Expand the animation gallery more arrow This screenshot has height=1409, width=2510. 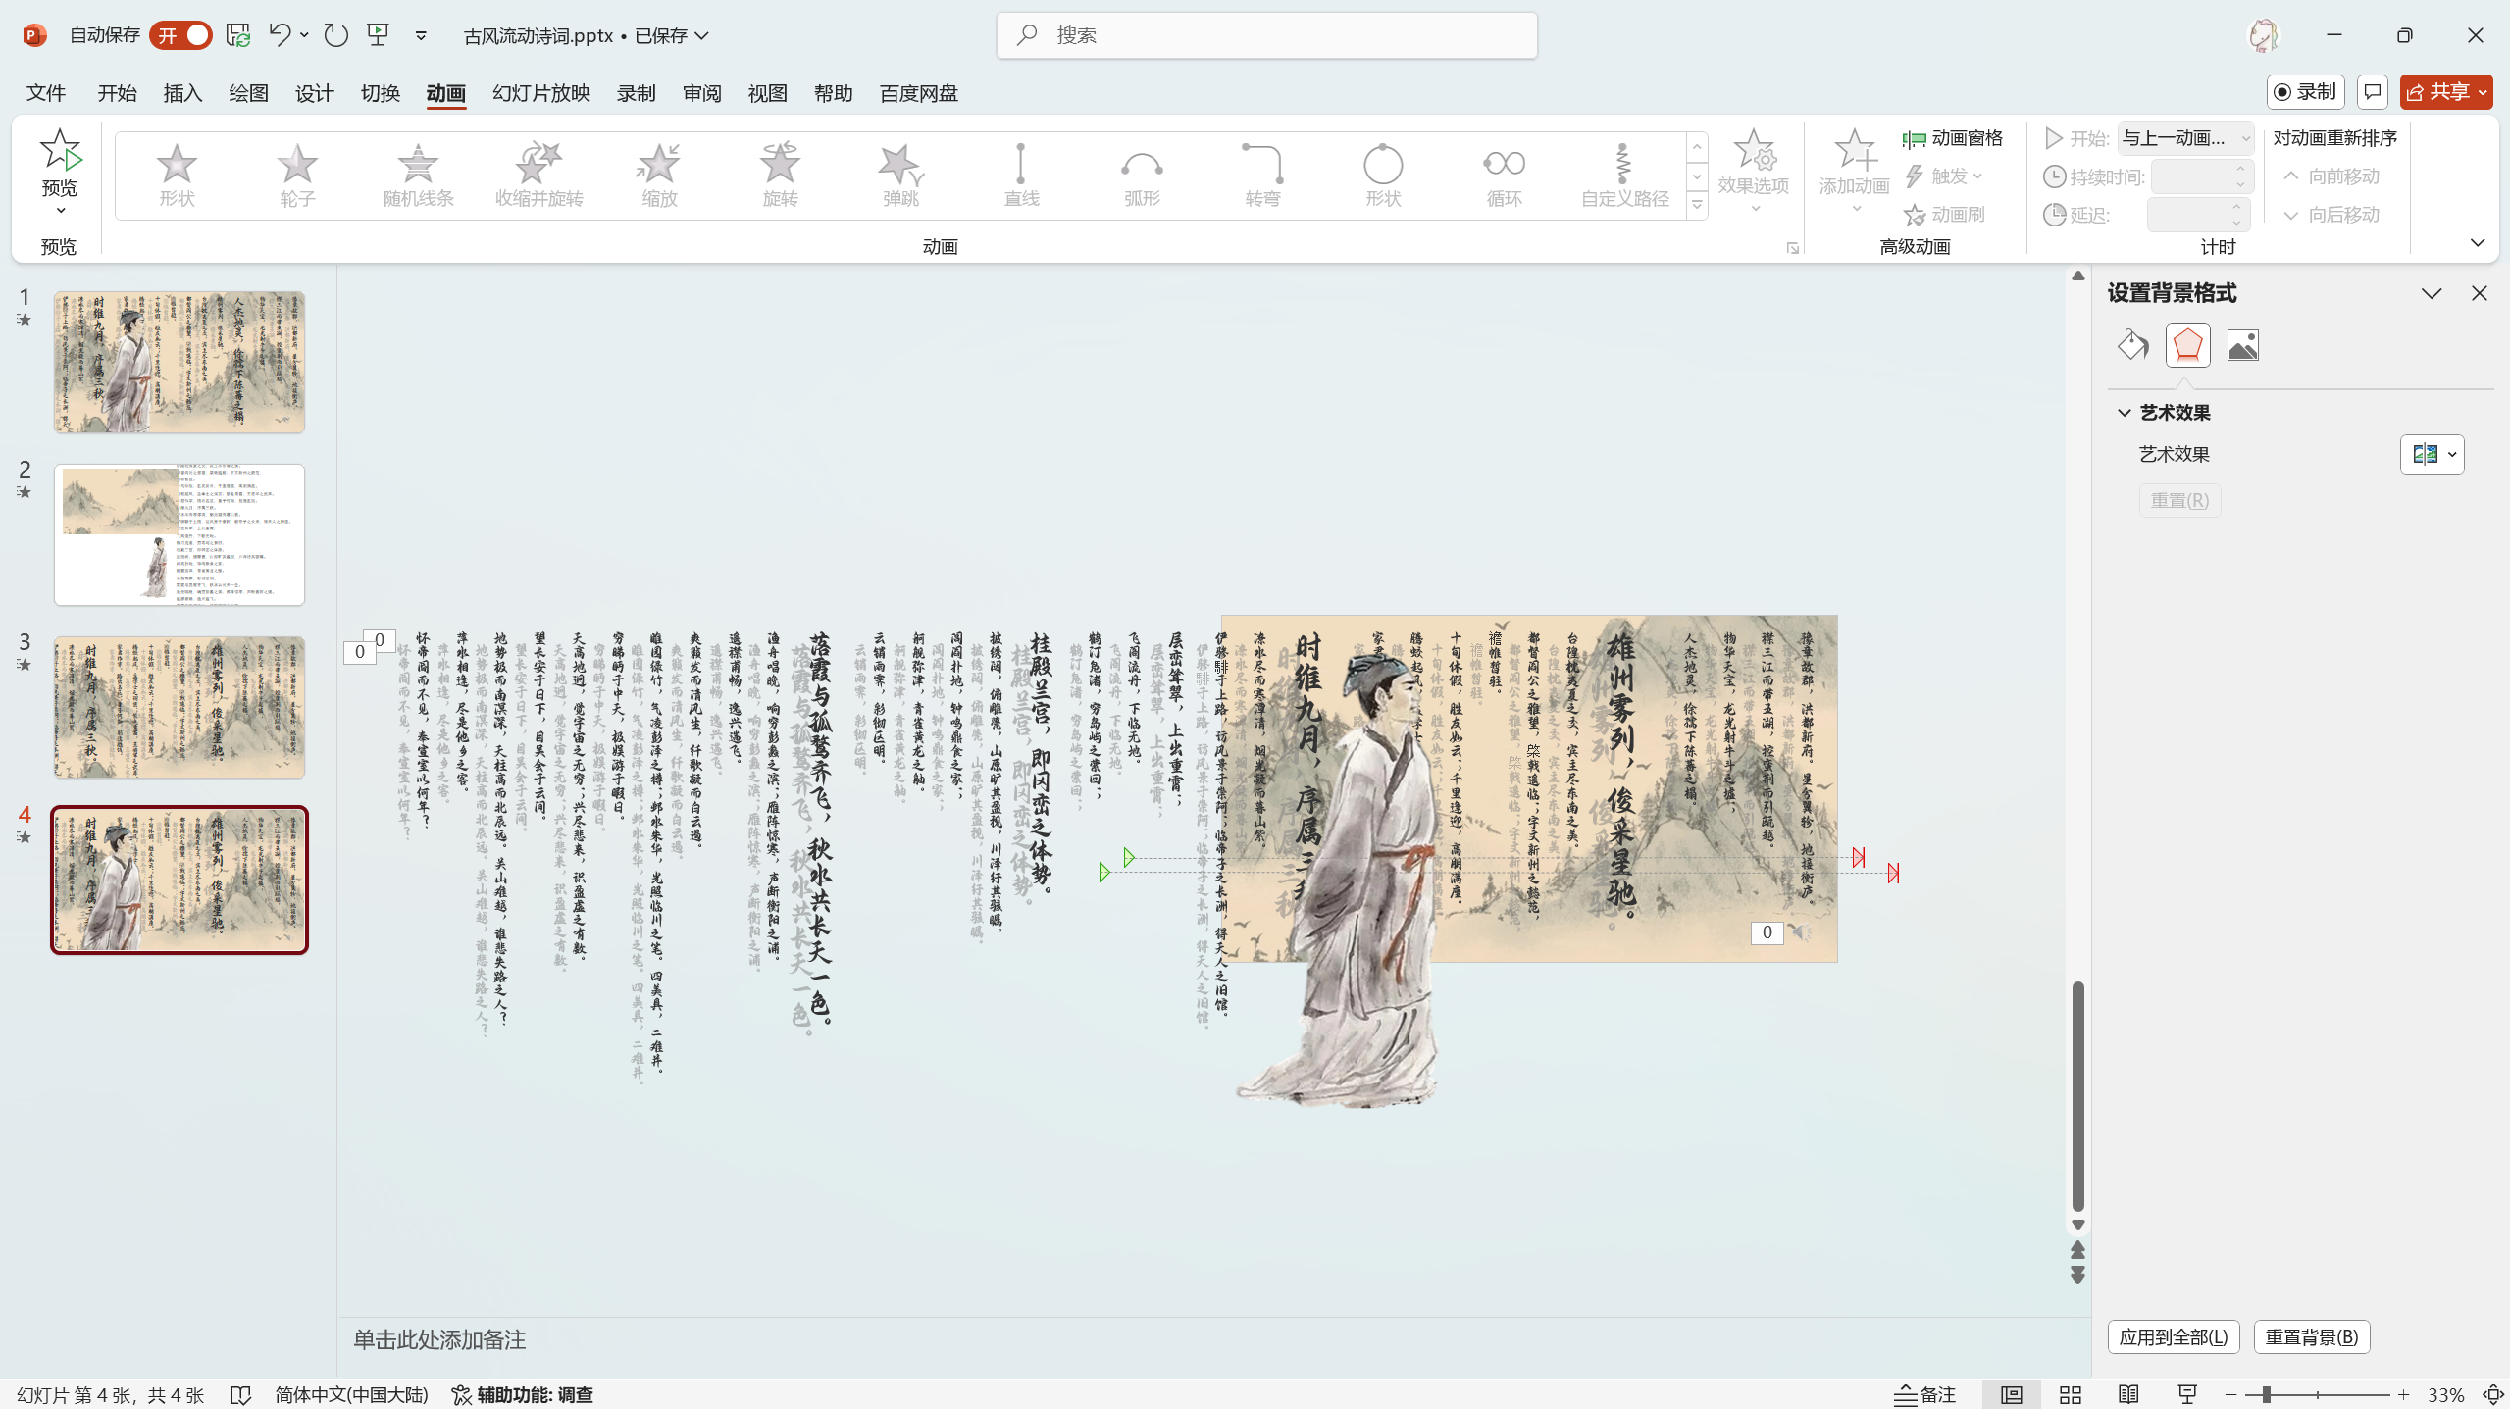[1697, 205]
